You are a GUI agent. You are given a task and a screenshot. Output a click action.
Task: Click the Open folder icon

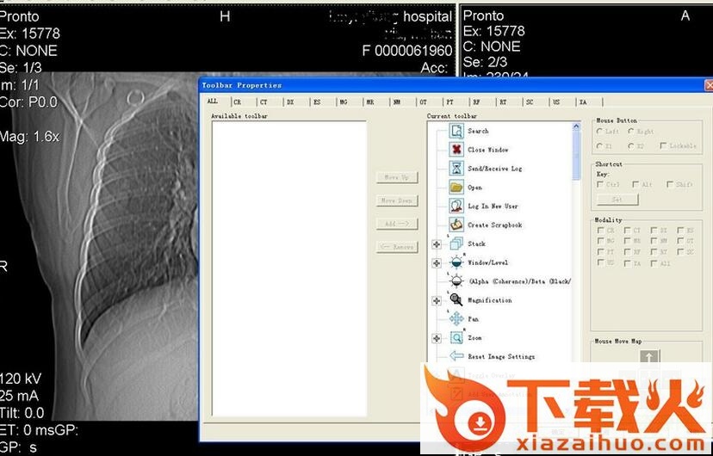click(456, 188)
